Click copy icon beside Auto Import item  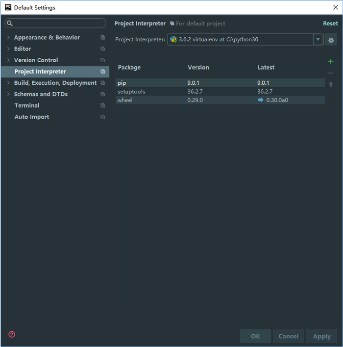[x=102, y=117]
